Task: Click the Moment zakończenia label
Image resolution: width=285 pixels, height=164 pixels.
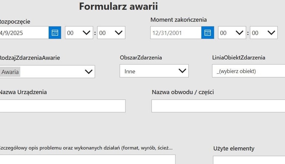Action: 178,20
